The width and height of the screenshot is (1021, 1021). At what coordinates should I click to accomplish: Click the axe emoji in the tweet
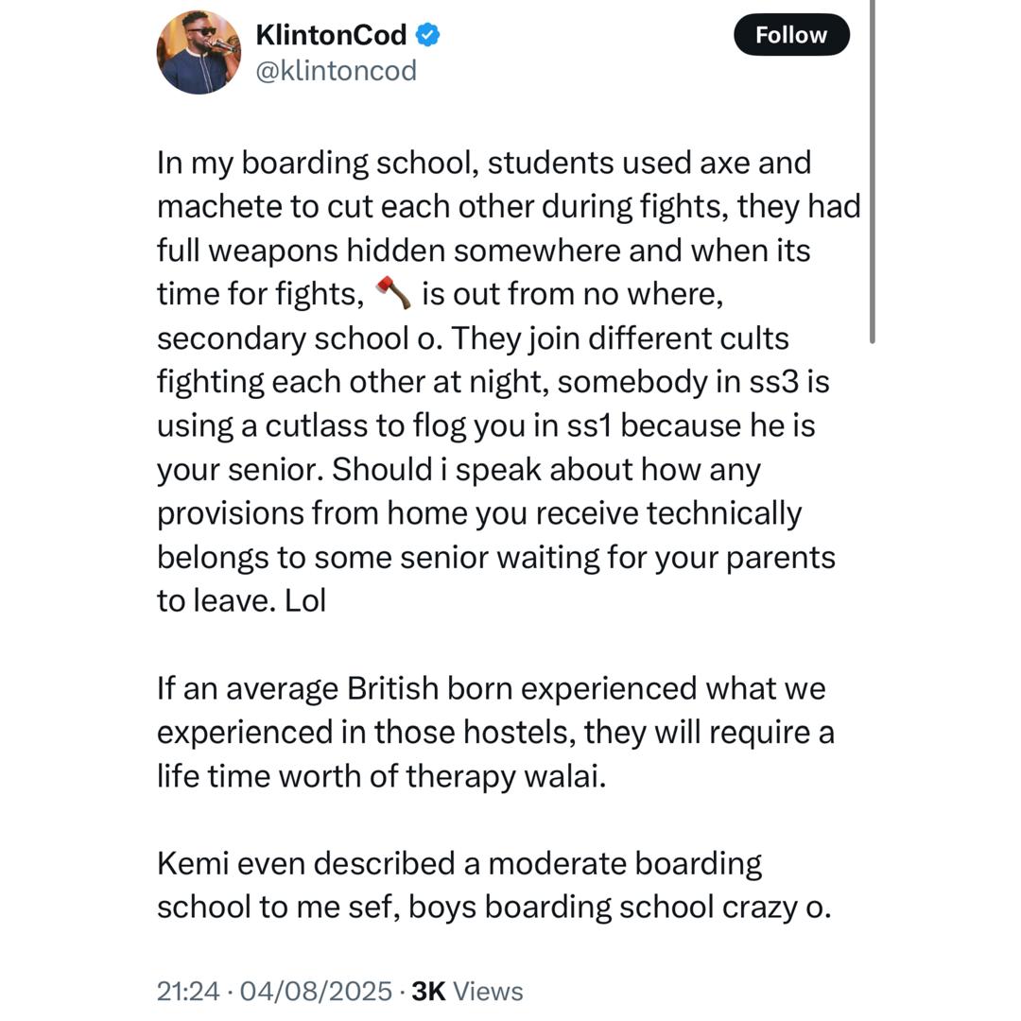393,293
